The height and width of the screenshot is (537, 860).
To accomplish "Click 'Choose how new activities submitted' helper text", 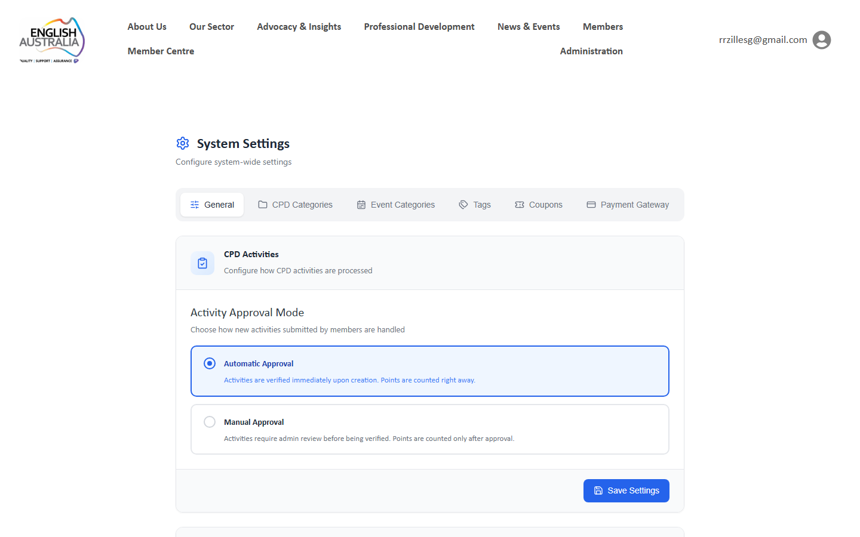I will (x=297, y=329).
